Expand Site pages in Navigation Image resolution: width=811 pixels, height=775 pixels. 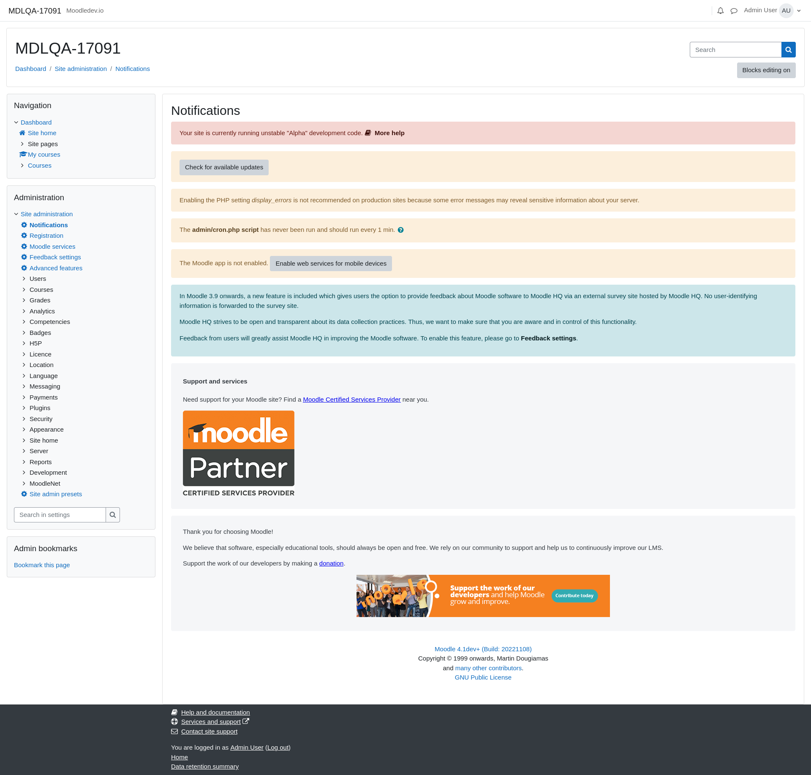click(x=22, y=144)
